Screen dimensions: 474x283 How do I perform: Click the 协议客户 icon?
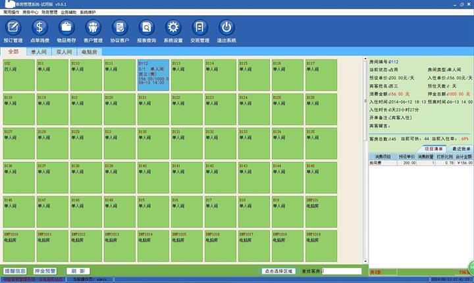[120, 30]
